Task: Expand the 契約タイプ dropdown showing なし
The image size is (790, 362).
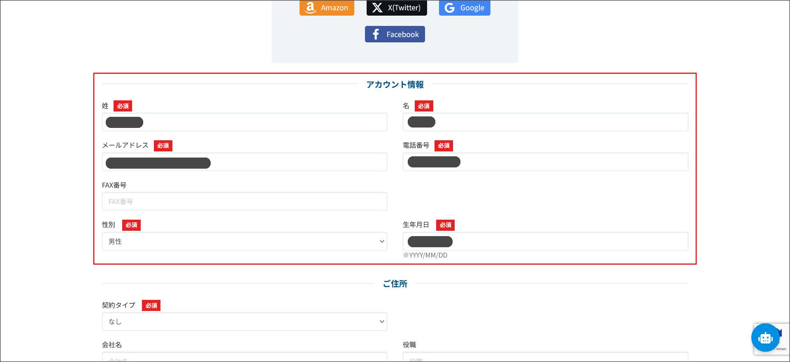Action: tap(244, 322)
